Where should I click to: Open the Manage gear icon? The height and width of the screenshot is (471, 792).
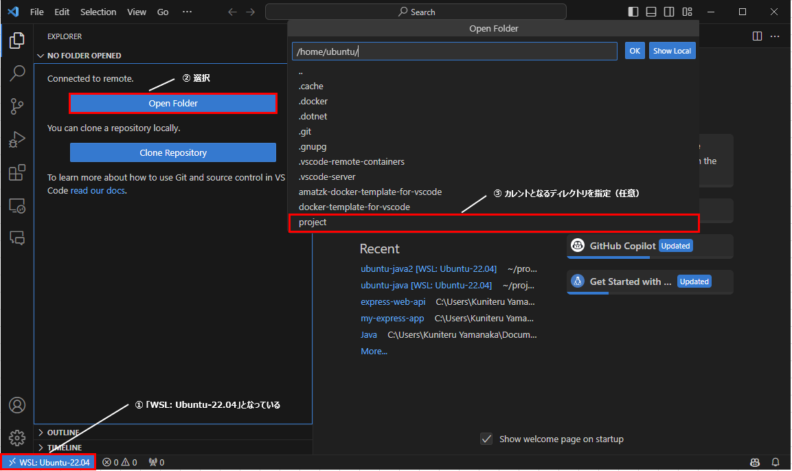coord(16,438)
